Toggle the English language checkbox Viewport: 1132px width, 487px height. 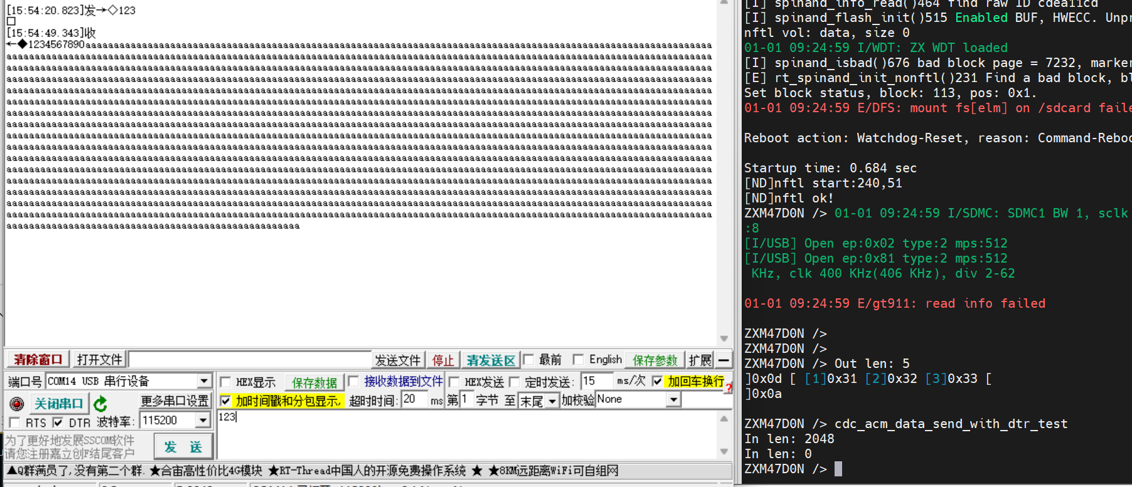pos(578,360)
